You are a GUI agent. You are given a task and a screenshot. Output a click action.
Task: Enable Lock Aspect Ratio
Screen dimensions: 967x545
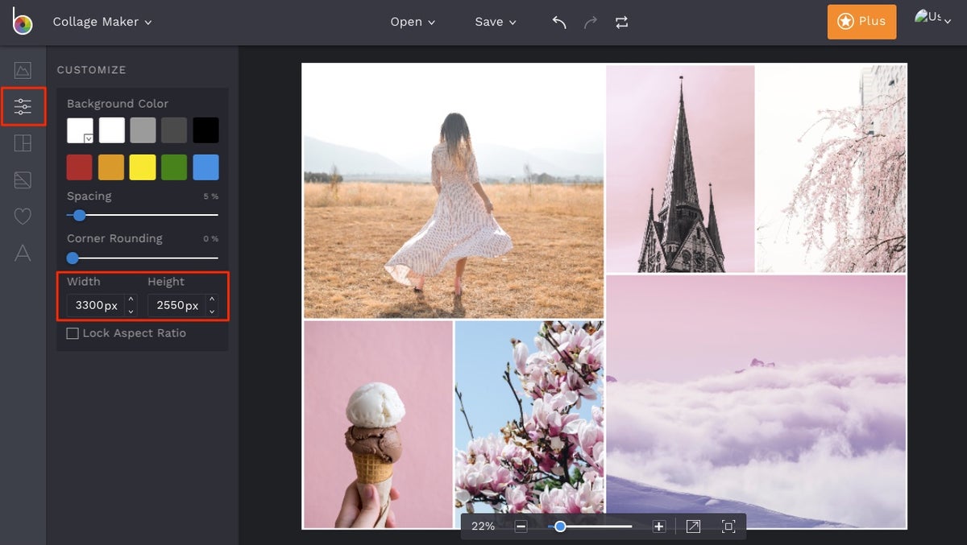click(x=73, y=332)
